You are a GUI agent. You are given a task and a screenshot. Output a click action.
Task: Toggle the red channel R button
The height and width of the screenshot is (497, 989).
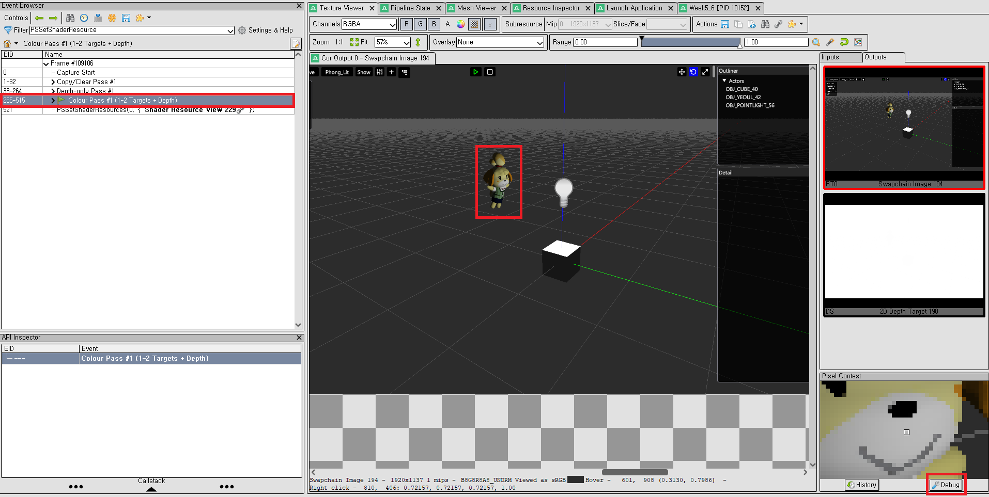(407, 24)
